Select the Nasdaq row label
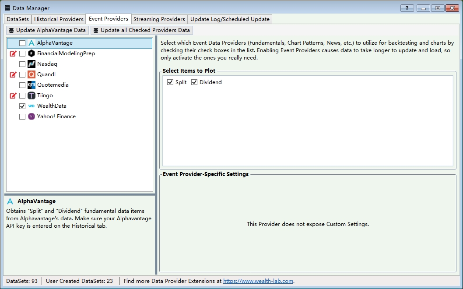This screenshot has width=463, height=289. point(47,64)
